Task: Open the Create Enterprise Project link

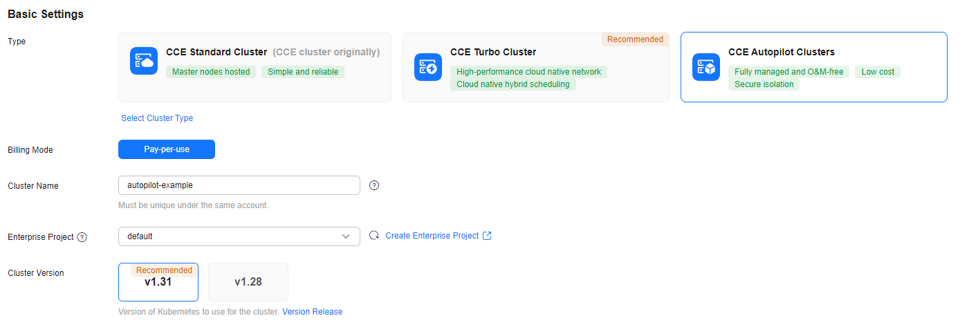Action: coord(432,236)
